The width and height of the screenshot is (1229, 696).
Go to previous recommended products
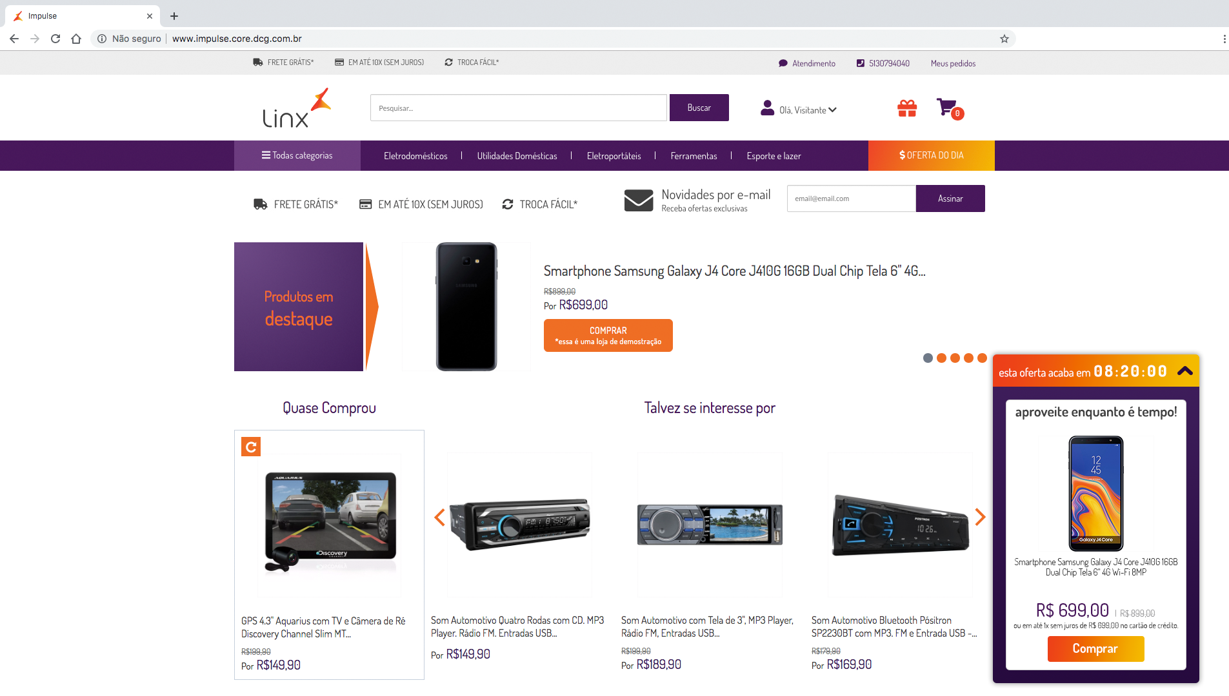[x=440, y=517]
